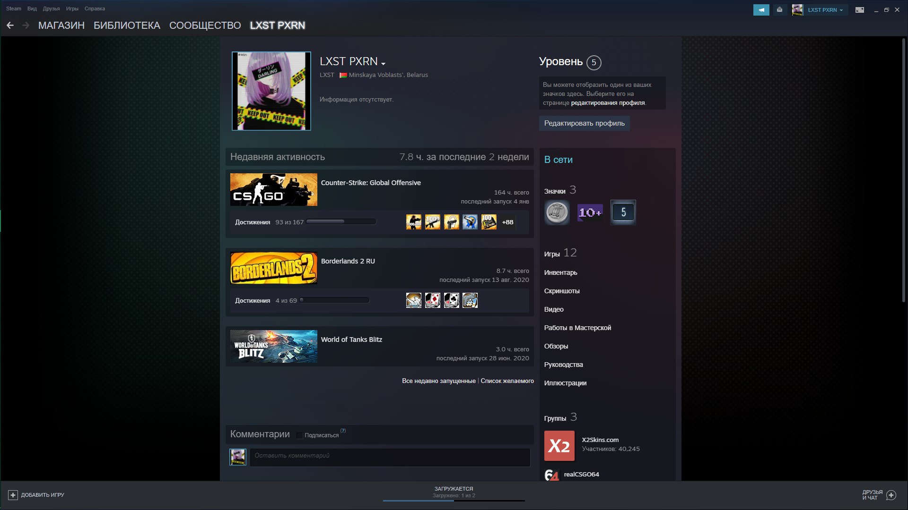Open Работы в Мастерской link
The height and width of the screenshot is (510, 908).
pos(577,328)
